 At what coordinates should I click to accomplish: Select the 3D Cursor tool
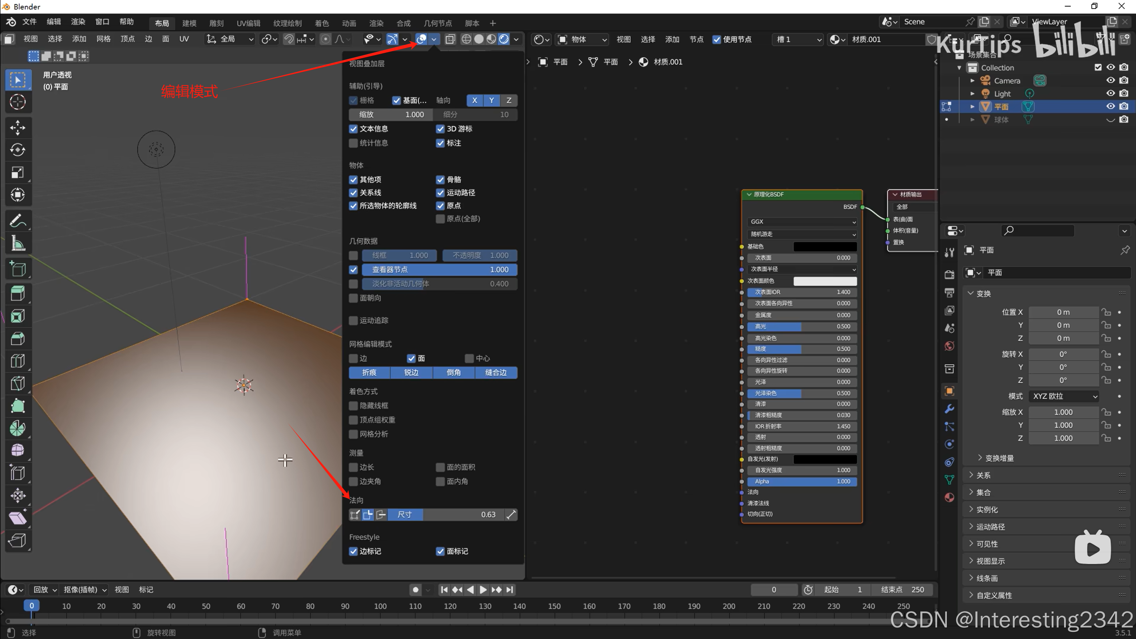pos(18,102)
